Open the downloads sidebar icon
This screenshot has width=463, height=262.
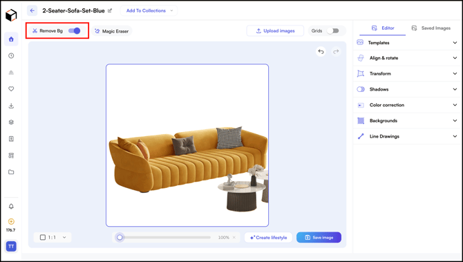(x=11, y=106)
